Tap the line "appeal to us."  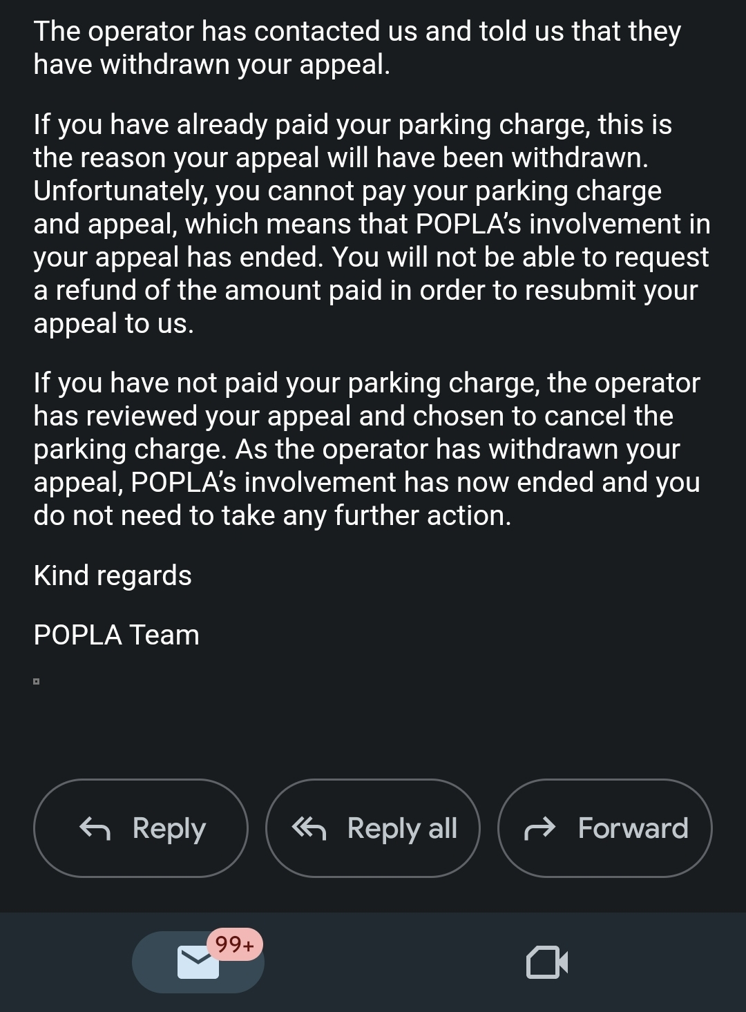pos(113,323)
